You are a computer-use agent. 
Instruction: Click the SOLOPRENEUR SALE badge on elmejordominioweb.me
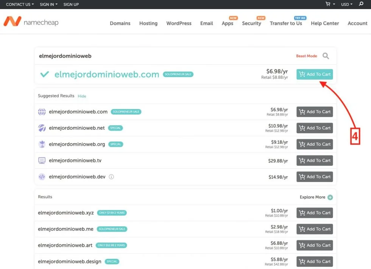click(x=112, y=229)
